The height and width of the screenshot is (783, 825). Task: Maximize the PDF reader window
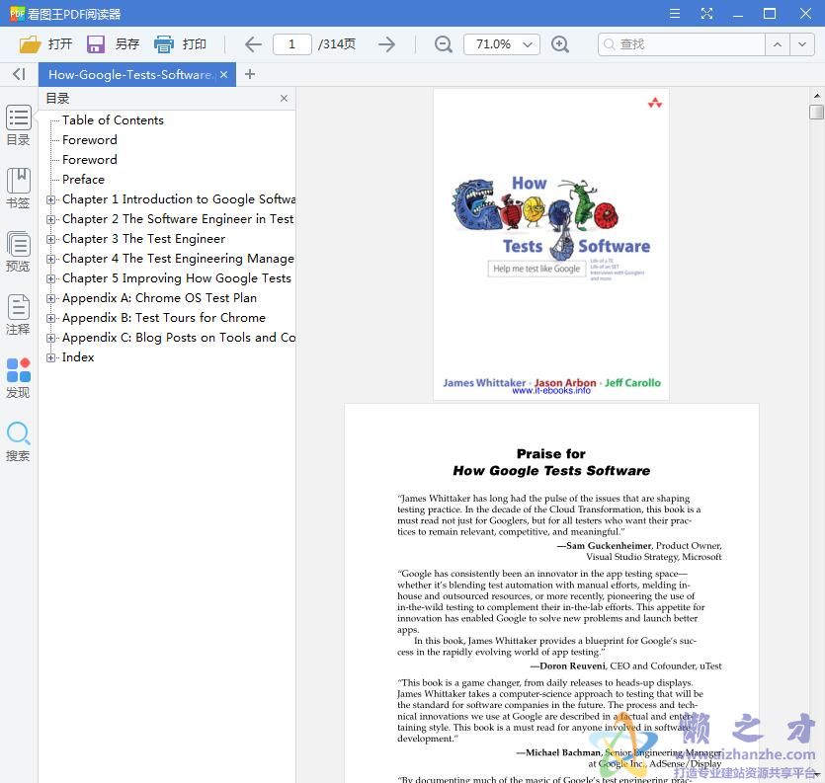pos(770,14)
